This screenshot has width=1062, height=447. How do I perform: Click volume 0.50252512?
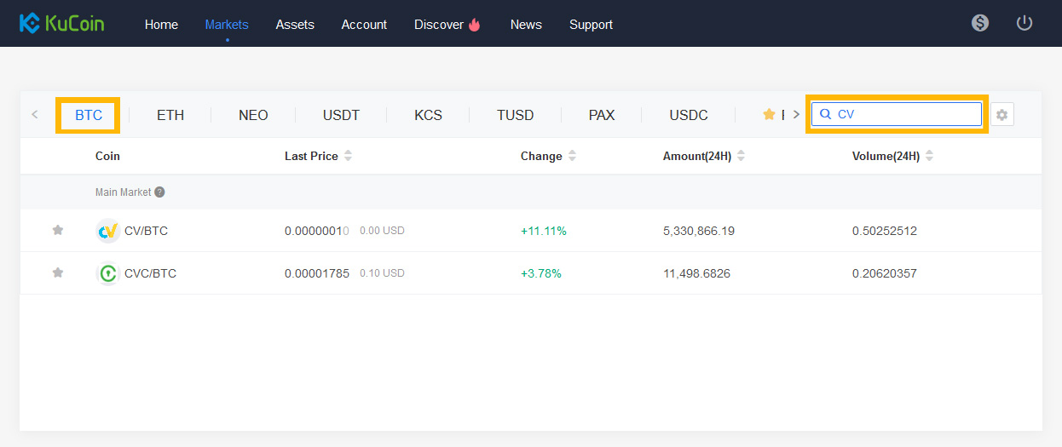(x=885, y=231)
